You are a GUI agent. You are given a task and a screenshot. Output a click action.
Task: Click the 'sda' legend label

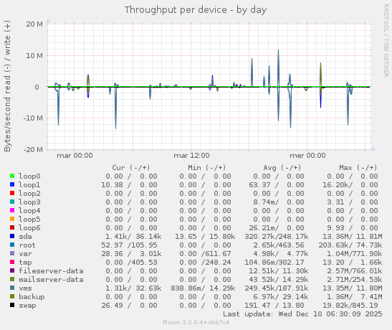tap(25, 237)
